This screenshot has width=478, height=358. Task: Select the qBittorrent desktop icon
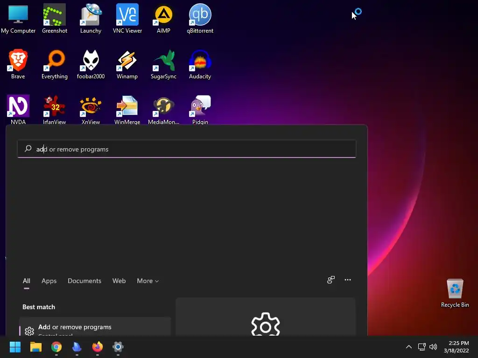(x=200, y=19)
